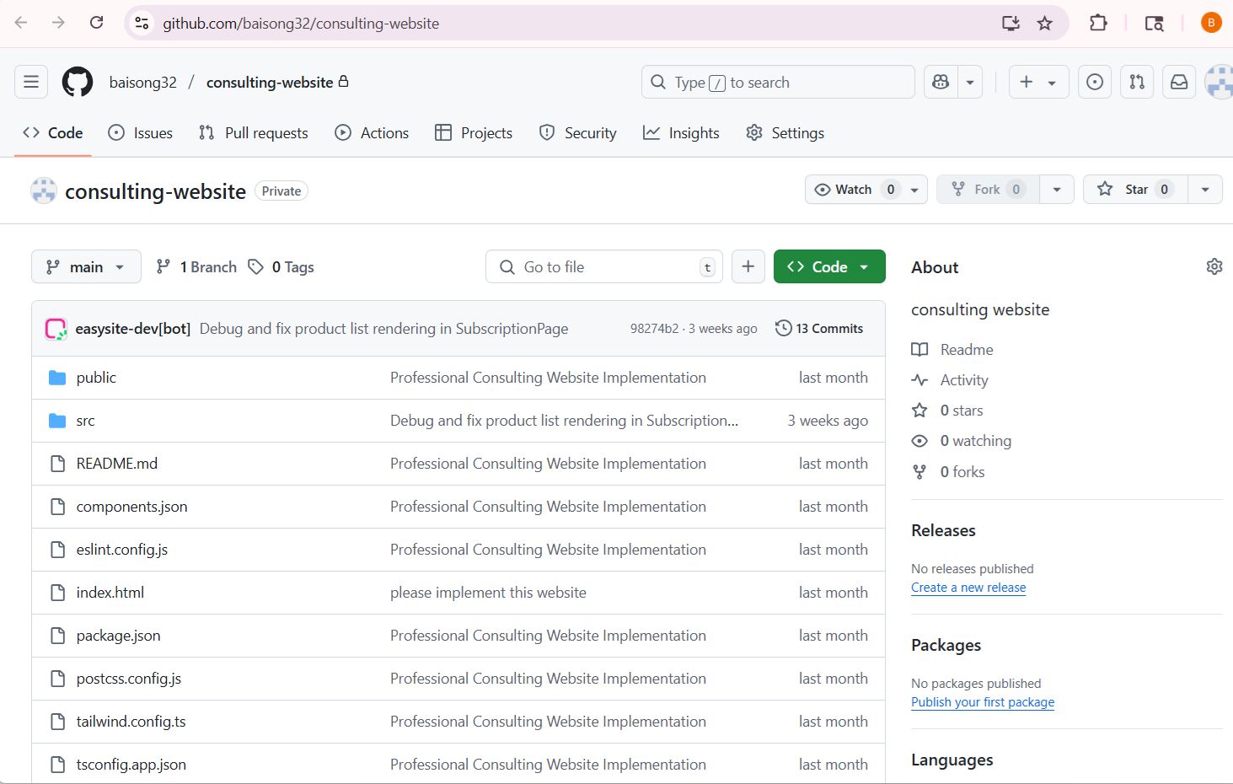The width and height of the screenshot is (1233, 784).
Task: Open the hamburger navigation menu
Action: pyautogui.click(x=31, y=82)
